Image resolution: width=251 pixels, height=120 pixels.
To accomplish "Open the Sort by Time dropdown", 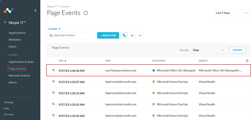I will pyautogui.click(x=208, y=50).
